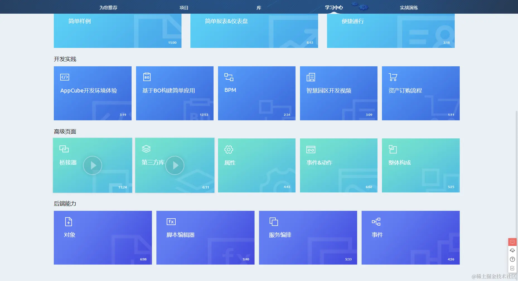Image resolution: width=518 pixels, height=281 pixels.
Task: Open the 为您推荐 tab
Action: coord(108,8)
